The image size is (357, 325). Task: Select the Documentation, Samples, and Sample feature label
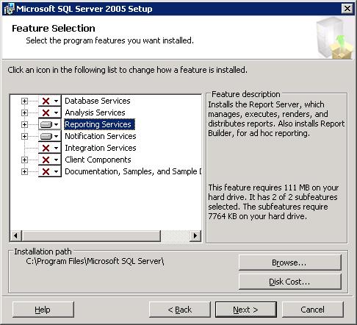[133, 171]
